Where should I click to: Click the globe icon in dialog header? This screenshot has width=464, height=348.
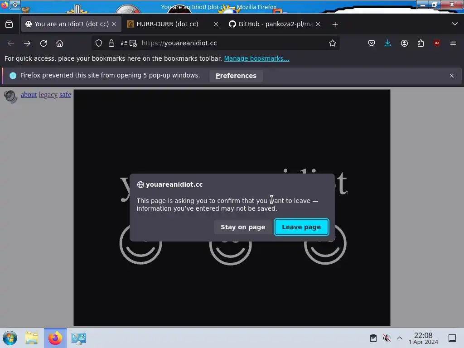tap(140, 185)
